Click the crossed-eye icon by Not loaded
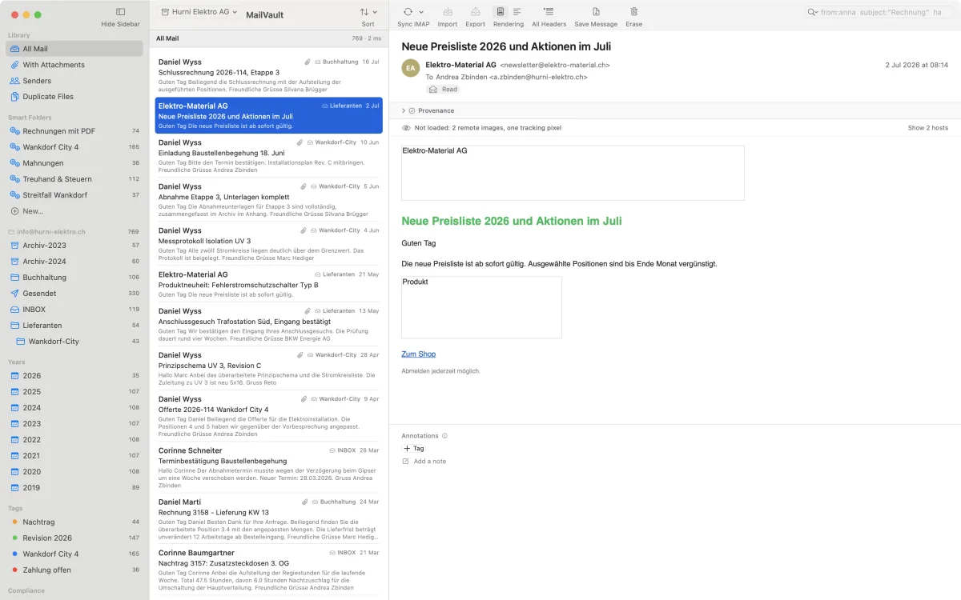961x600 pixels. point(406,128)
